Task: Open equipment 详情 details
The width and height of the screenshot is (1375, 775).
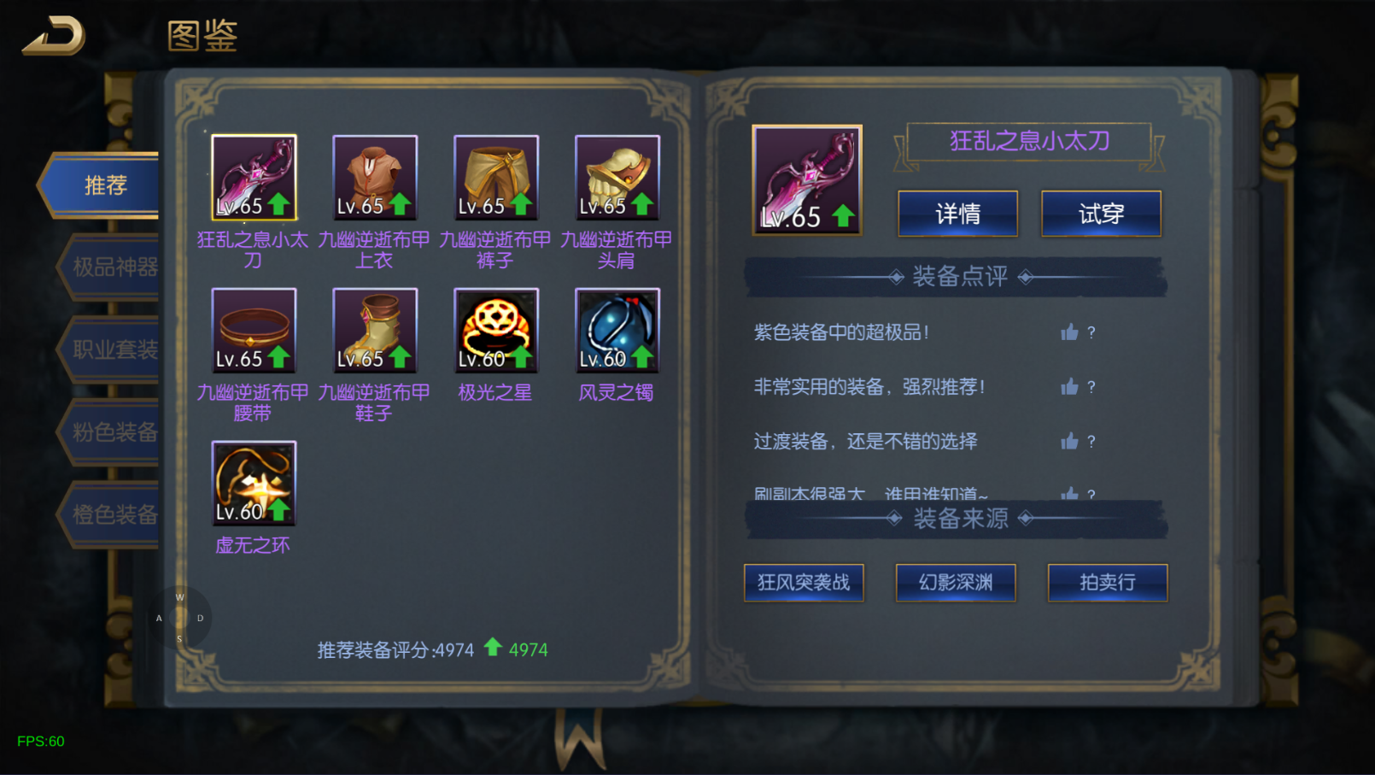Action: tap(957, 214)
